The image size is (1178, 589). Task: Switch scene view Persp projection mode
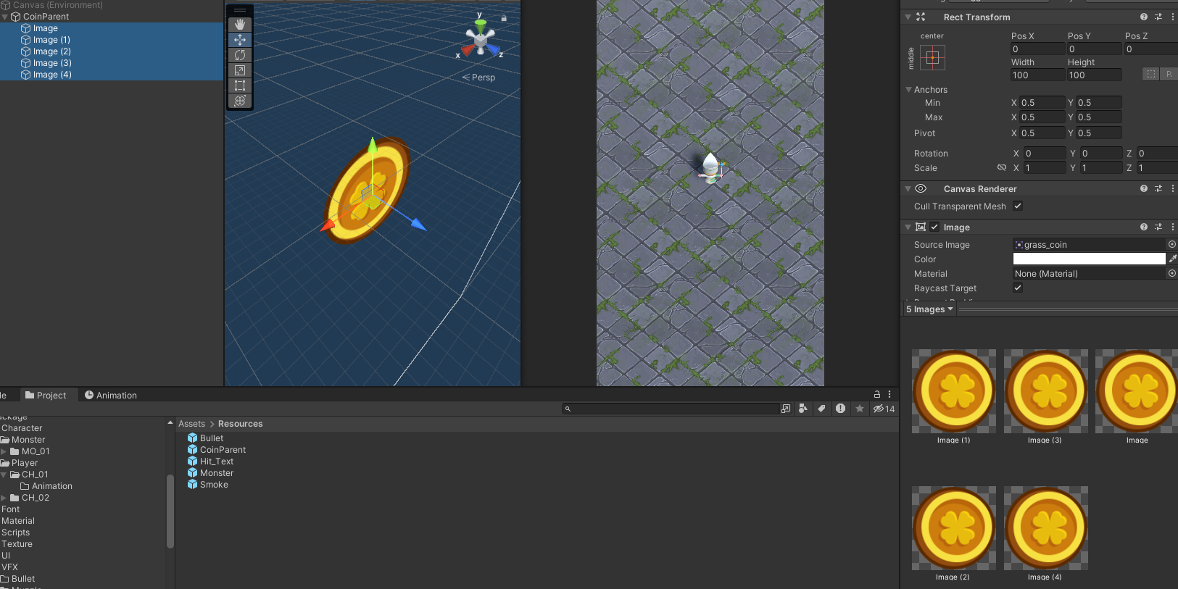[x=479, y=78]
